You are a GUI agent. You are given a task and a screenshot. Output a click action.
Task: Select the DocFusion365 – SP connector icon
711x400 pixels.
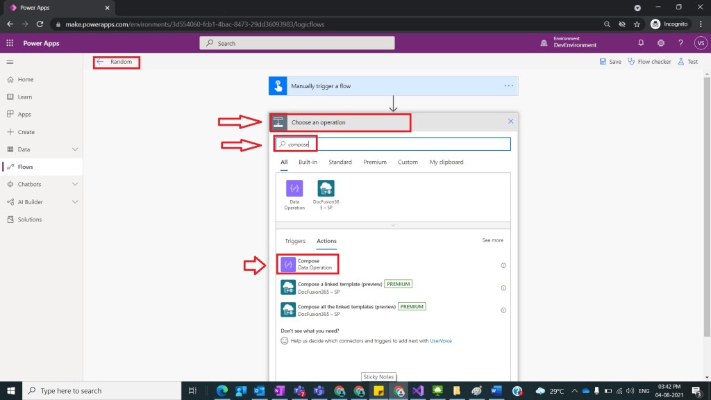click(326, 188)
